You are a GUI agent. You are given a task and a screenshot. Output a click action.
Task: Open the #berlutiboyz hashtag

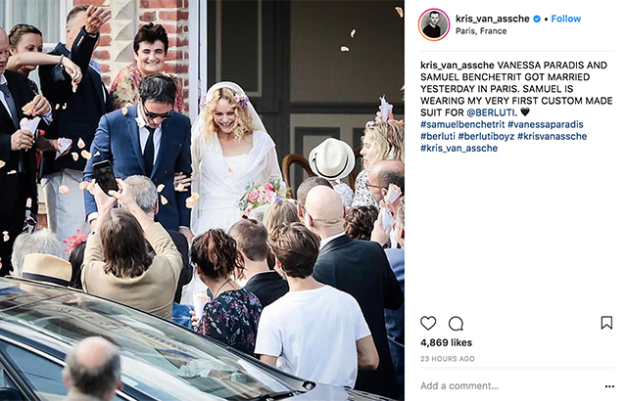486,137
